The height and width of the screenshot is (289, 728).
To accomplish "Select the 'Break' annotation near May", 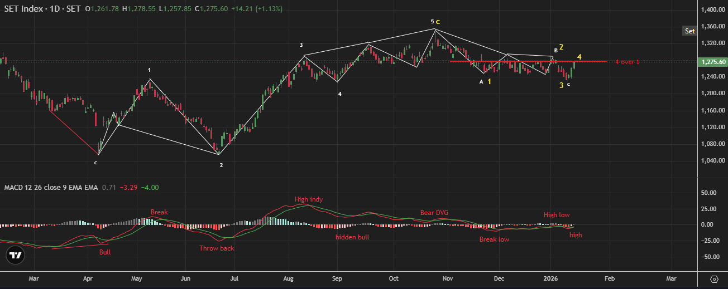I will pos(159,212).
